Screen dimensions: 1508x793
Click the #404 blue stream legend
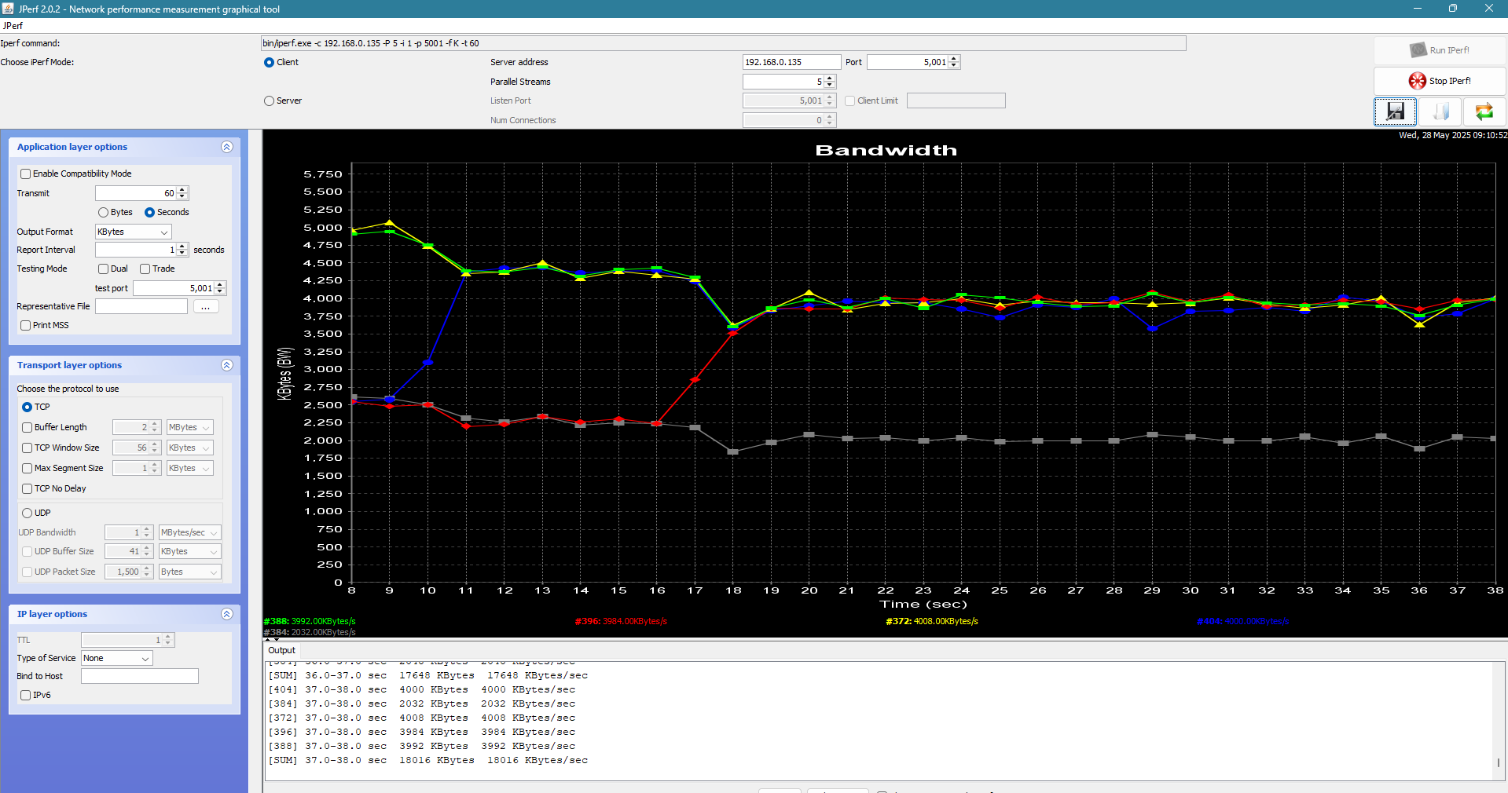(1243, 621)
